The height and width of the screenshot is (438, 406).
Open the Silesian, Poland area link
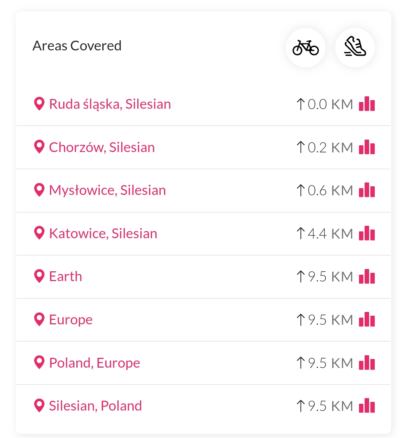(x=95, y=406)
